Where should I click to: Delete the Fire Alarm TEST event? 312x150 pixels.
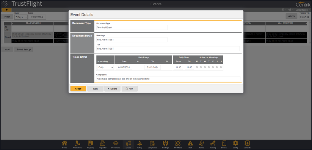pos(112,89)
